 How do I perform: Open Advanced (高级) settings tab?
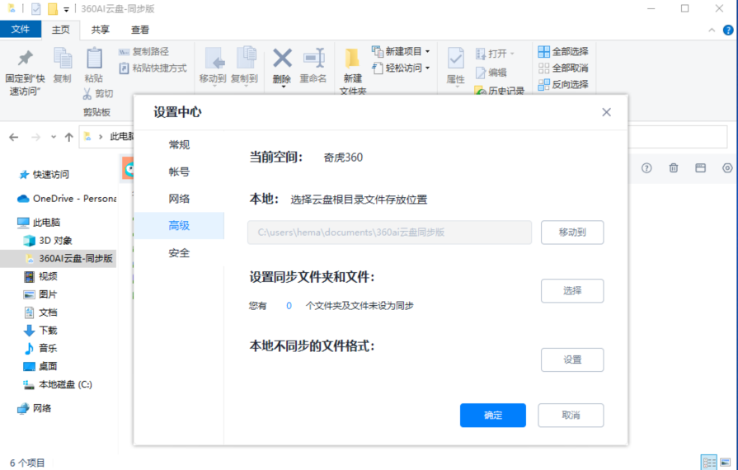click(x=179, y=226)
